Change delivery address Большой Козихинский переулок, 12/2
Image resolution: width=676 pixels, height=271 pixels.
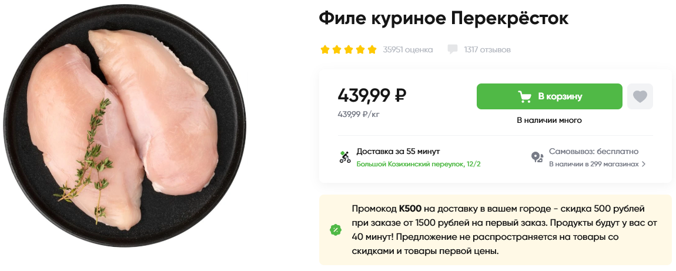pyautogui.click(x=418, y=164)
